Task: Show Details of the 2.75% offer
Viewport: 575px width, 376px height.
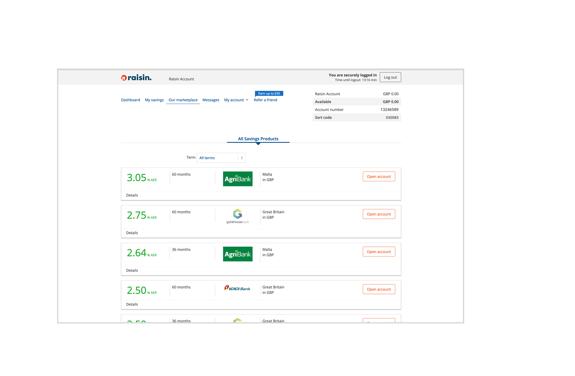Action: (132, 233)
